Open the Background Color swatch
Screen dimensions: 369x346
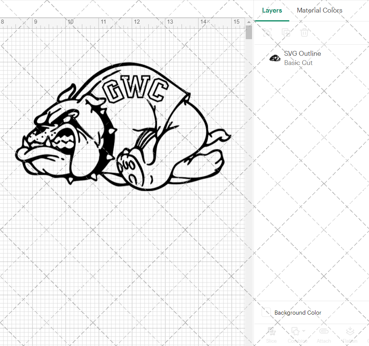266,312
